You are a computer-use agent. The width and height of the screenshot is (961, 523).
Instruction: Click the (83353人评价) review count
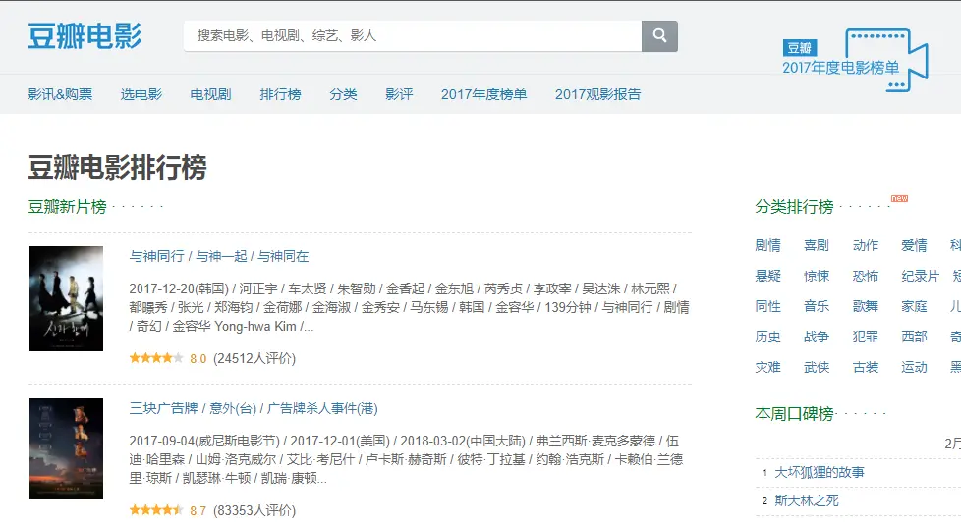point(254,510)
